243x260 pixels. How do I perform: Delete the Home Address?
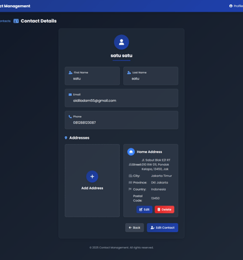point(165,209)
